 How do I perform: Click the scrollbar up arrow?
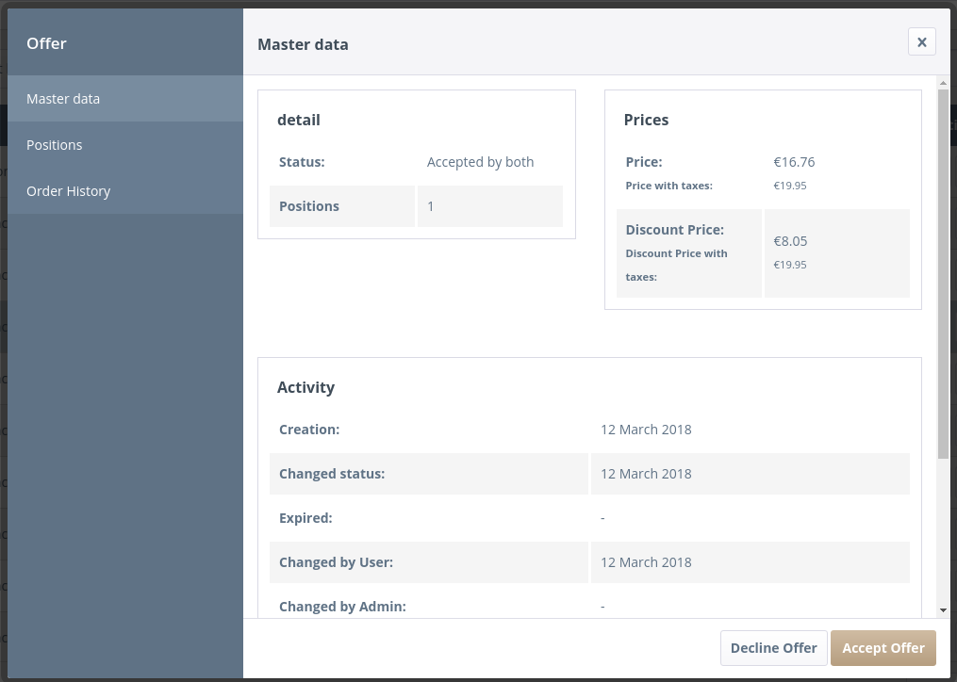943,83
